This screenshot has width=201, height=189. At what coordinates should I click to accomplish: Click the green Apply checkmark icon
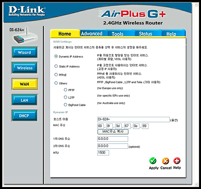click(x=153, y=161)
